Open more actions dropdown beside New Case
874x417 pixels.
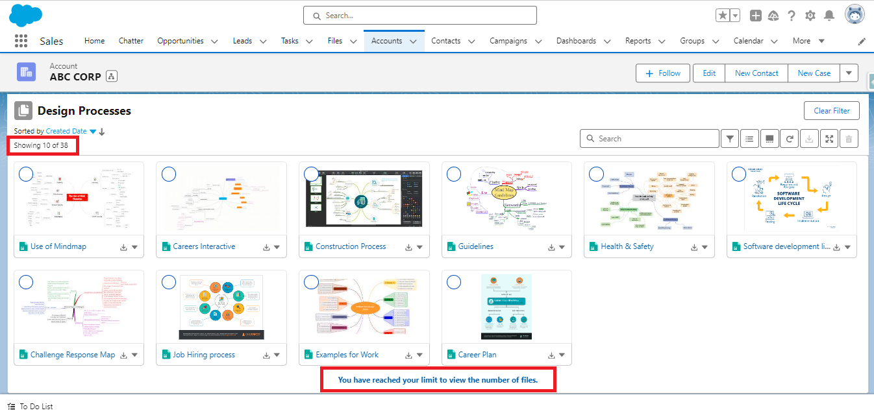click(849, 73)
